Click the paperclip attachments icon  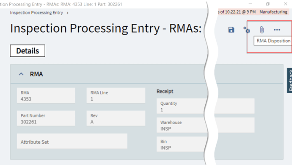point(262,30)
